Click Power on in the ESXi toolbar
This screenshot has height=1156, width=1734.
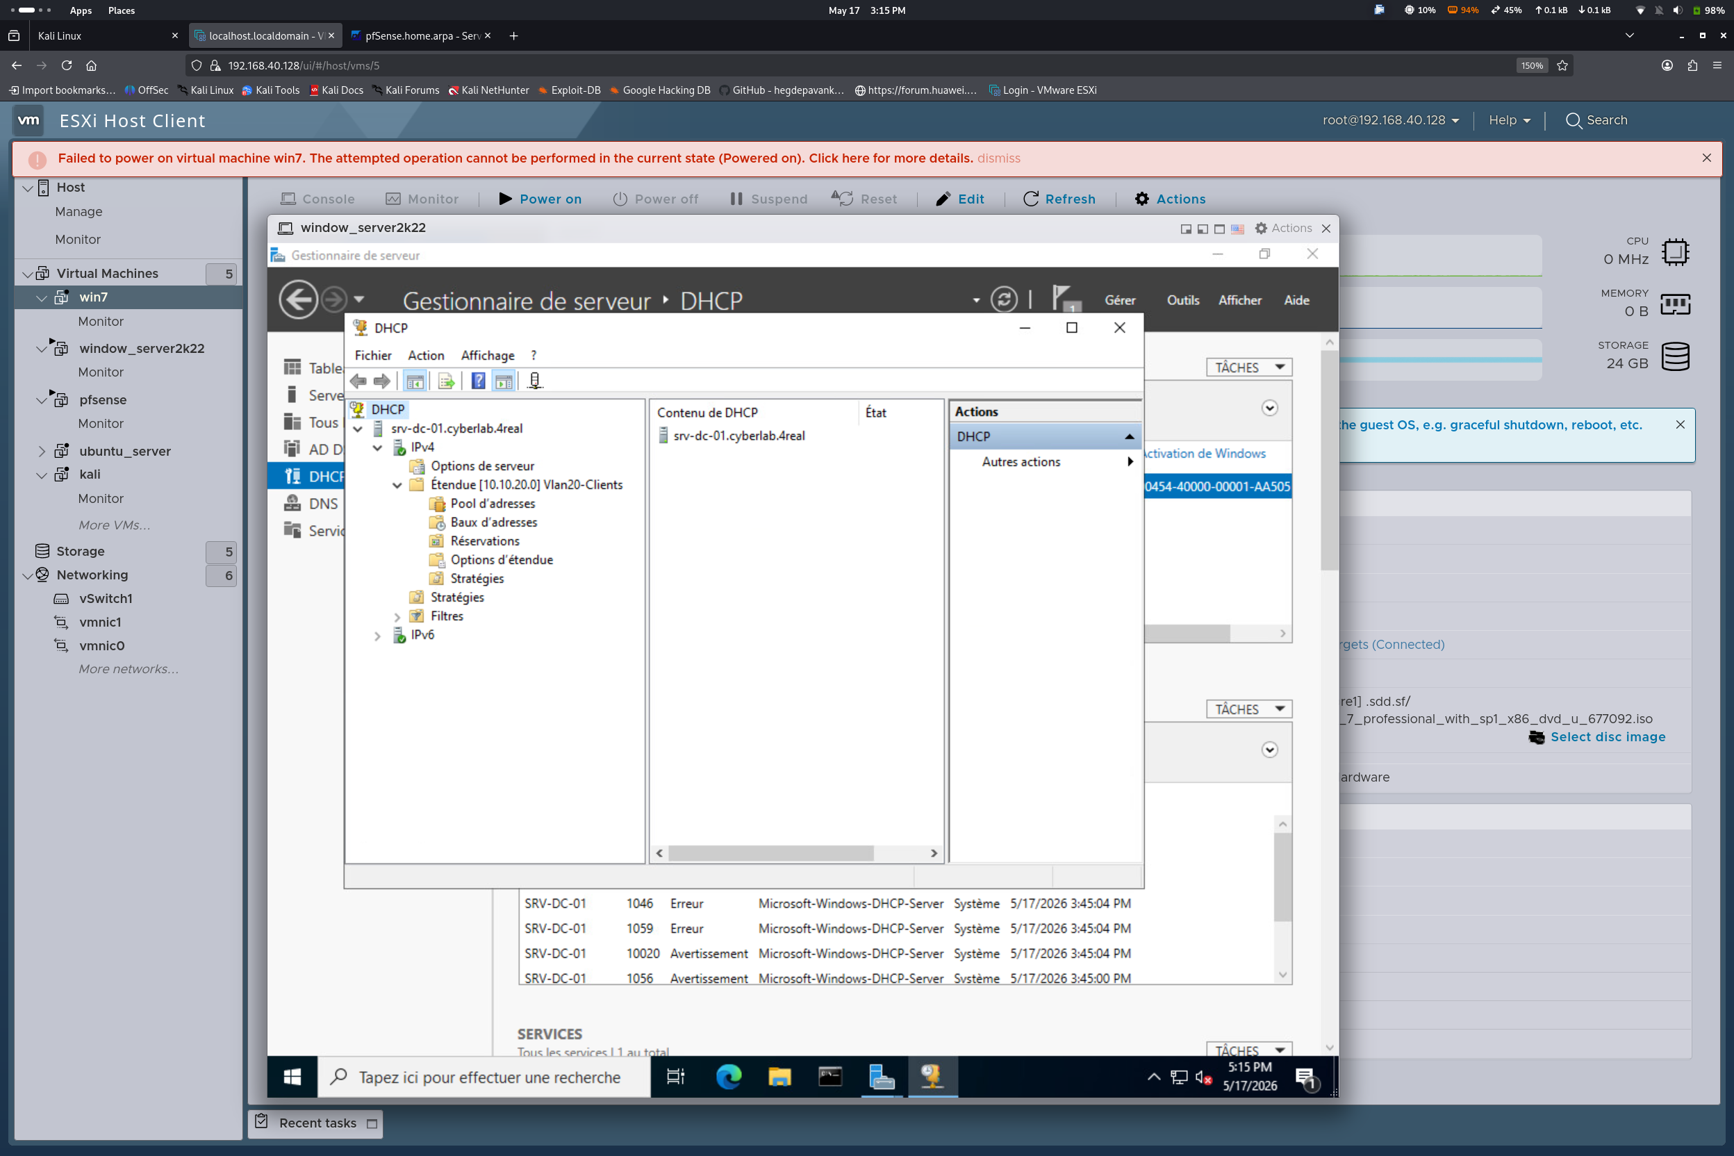click(x=540, y=199)
